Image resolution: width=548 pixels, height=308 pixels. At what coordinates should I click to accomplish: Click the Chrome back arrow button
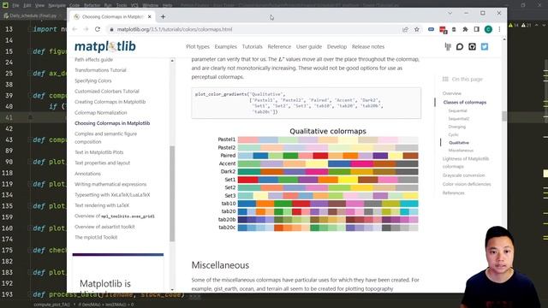coord(74,29)
